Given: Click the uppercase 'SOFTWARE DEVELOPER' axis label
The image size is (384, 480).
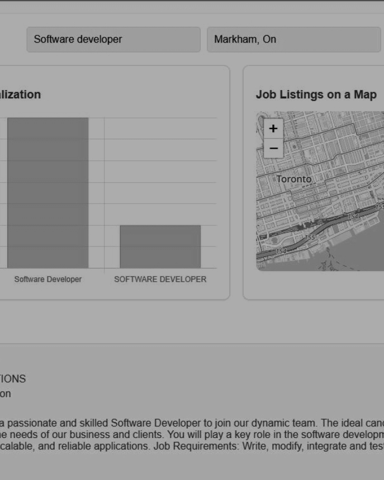Looking at the screenshot, I should tap(160, 279).
